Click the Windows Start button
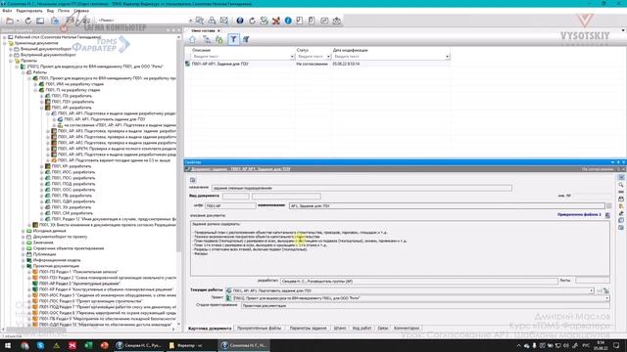This screenshot has width=627, height=352. coord(8,345)
